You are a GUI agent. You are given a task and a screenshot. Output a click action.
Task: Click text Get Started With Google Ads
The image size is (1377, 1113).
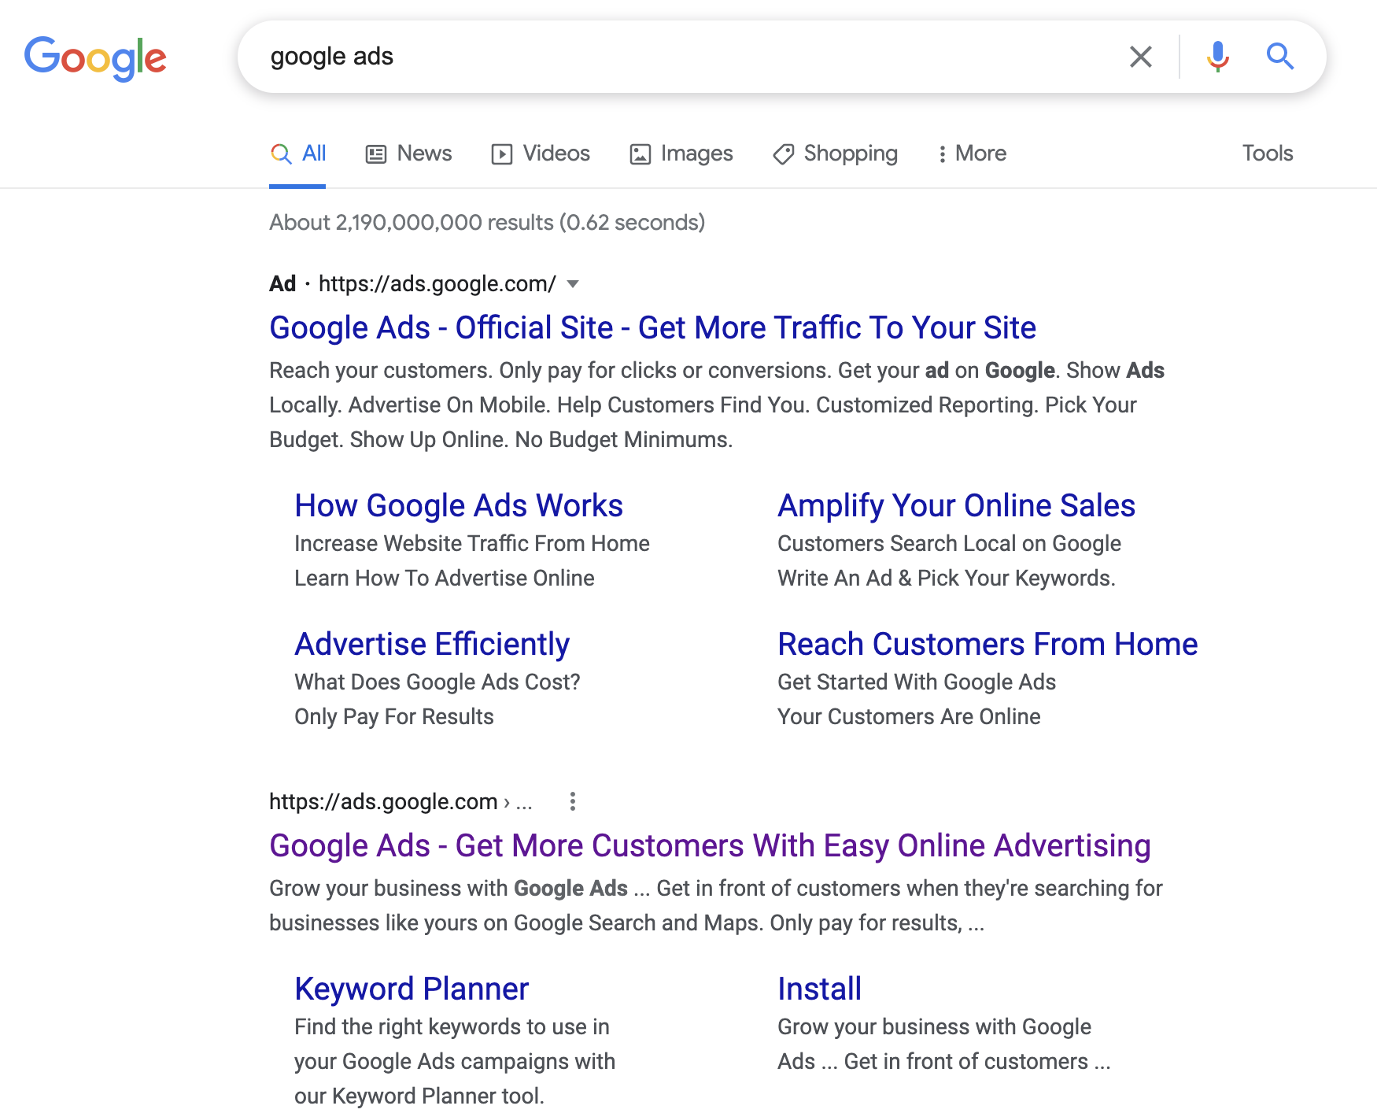click(x=917, y=682)
